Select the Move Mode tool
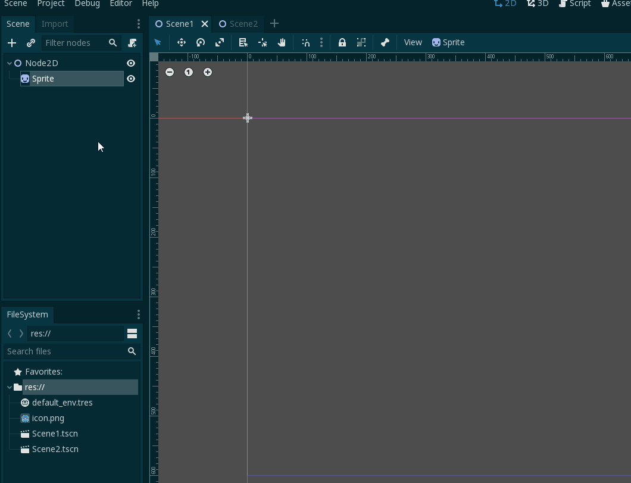Image resolution: width=631 pixels, height=483 pixels. [182, 42]
